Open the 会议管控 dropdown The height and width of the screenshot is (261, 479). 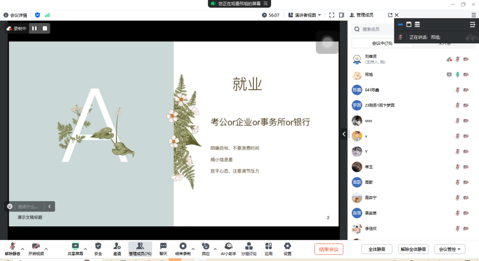pyautogui.click(x=449, y=249)
